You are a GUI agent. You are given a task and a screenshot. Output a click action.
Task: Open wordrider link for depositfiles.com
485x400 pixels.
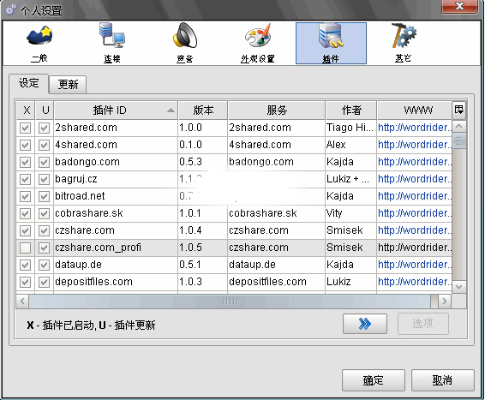coord(415,282)
